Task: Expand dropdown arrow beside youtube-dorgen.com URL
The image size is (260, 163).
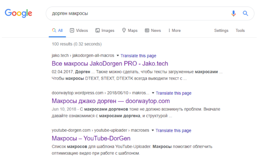Action: point(153,130)
